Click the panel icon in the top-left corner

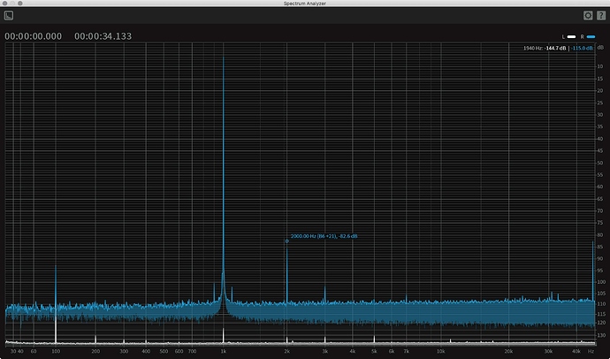[9, 15]
